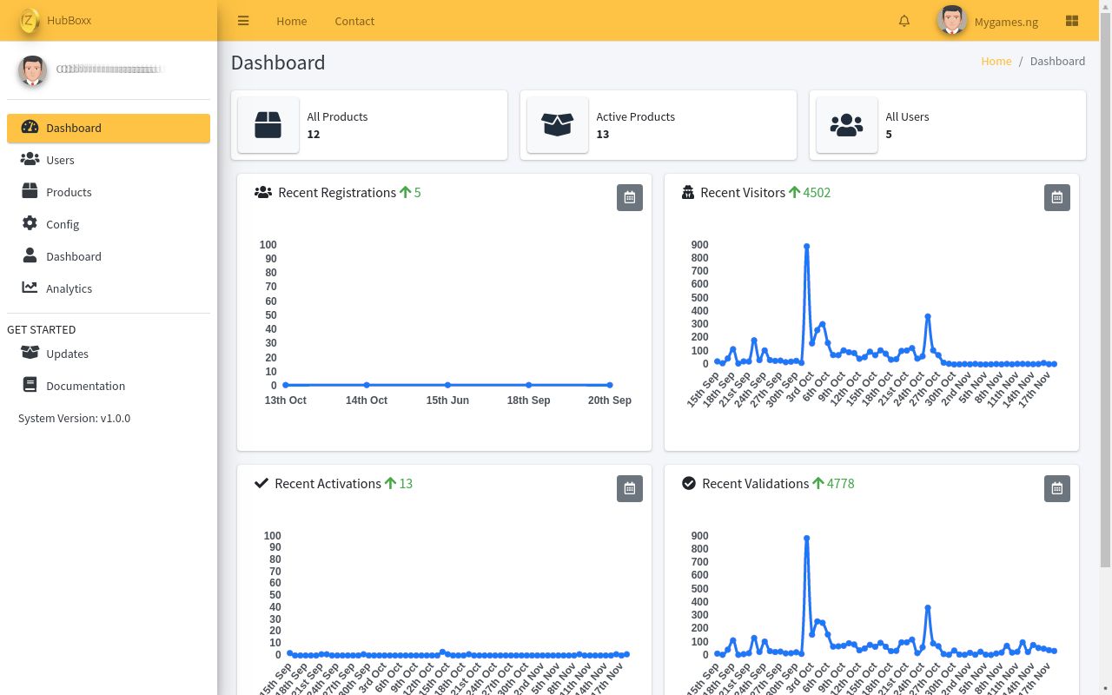Viewport: 1112px width, 695px height.
Task: Click the Home link in top navbar
Action: pos(291,21)
